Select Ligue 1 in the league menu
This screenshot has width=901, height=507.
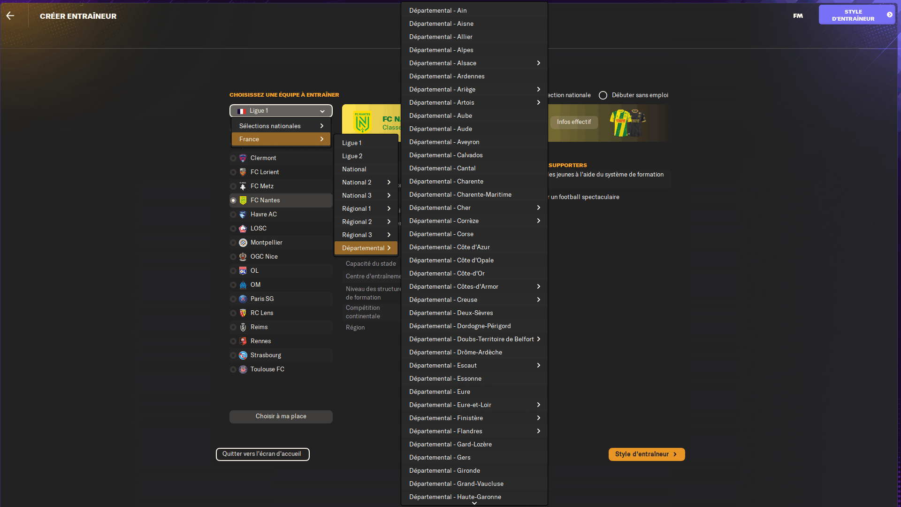click(366, 143)
